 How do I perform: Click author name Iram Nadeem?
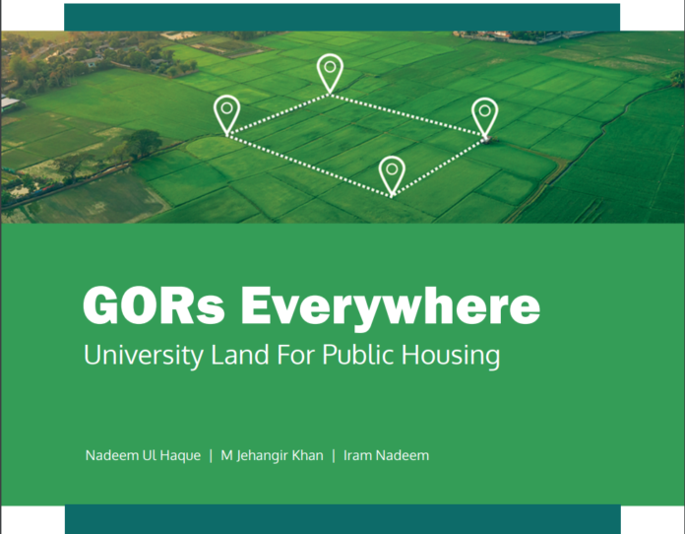pyautogui.click(x=386, y=455)
